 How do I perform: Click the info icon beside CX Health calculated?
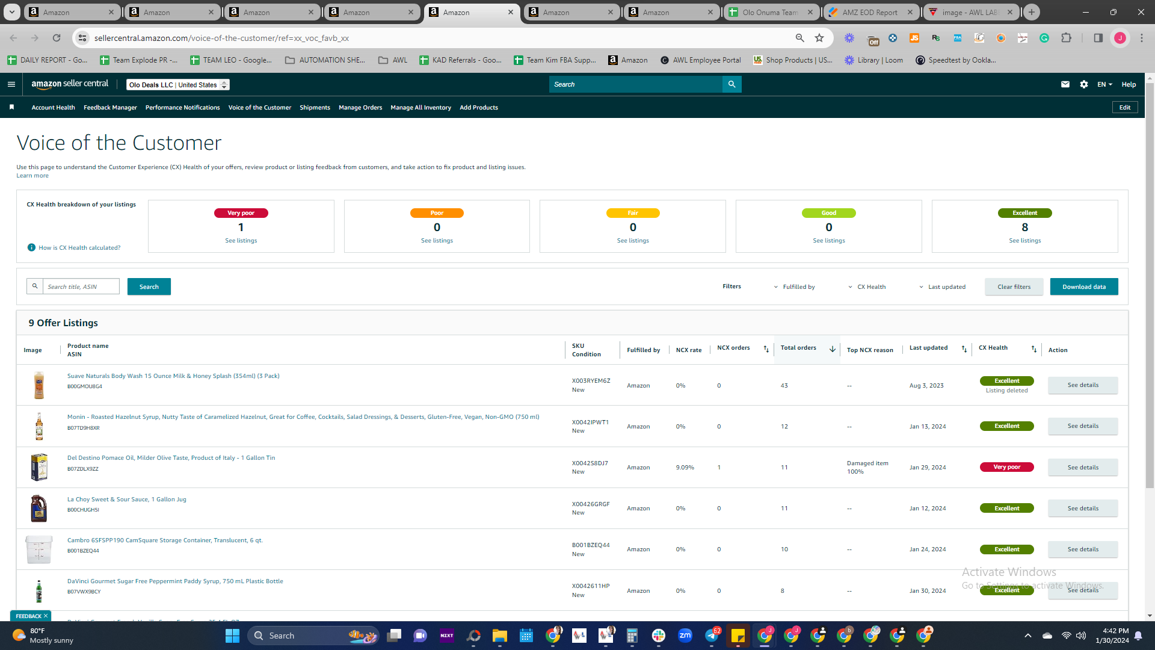click(x=31, y=247)
